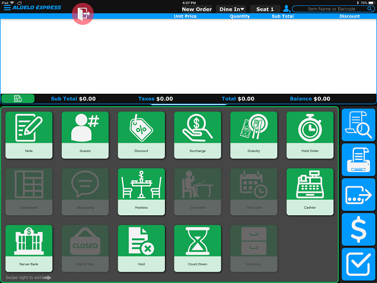The height and width of the screenshot is (283, 377).
Task: Start the Count Down timer tile
Action: 197,248
